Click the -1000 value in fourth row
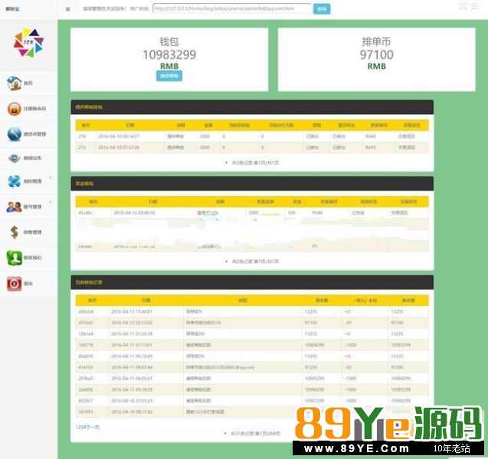Screen dimensions: 488x459 pos(351,345)
